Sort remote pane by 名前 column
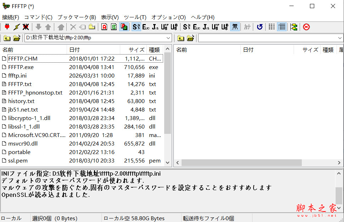 click(x=207, y=50)
